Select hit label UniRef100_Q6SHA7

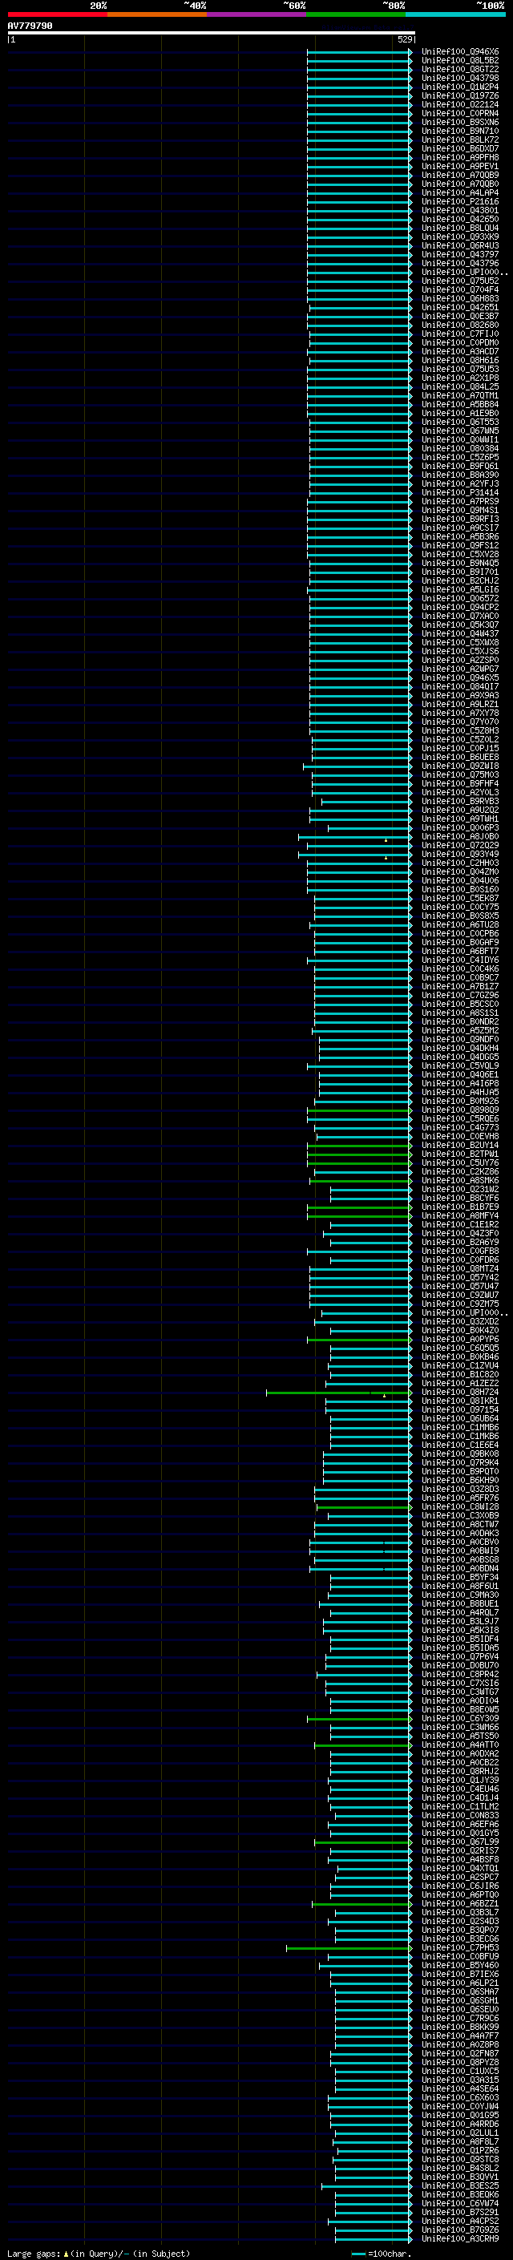[460, 1991]
